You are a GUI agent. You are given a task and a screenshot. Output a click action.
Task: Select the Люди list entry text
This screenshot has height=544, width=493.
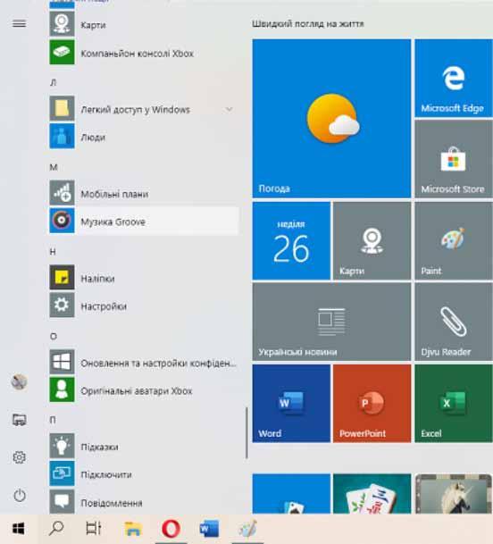[93, 138]
